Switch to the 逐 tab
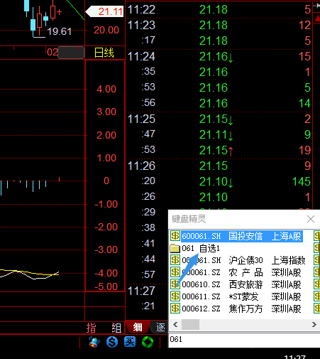This screenshot has height=359, width=320. click(160, 327)
